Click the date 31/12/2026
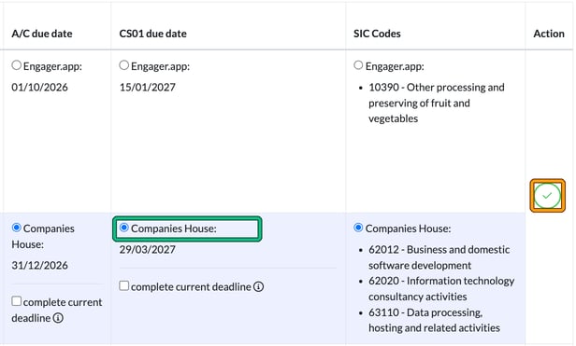The image size is (576, 346). (39, 266)
